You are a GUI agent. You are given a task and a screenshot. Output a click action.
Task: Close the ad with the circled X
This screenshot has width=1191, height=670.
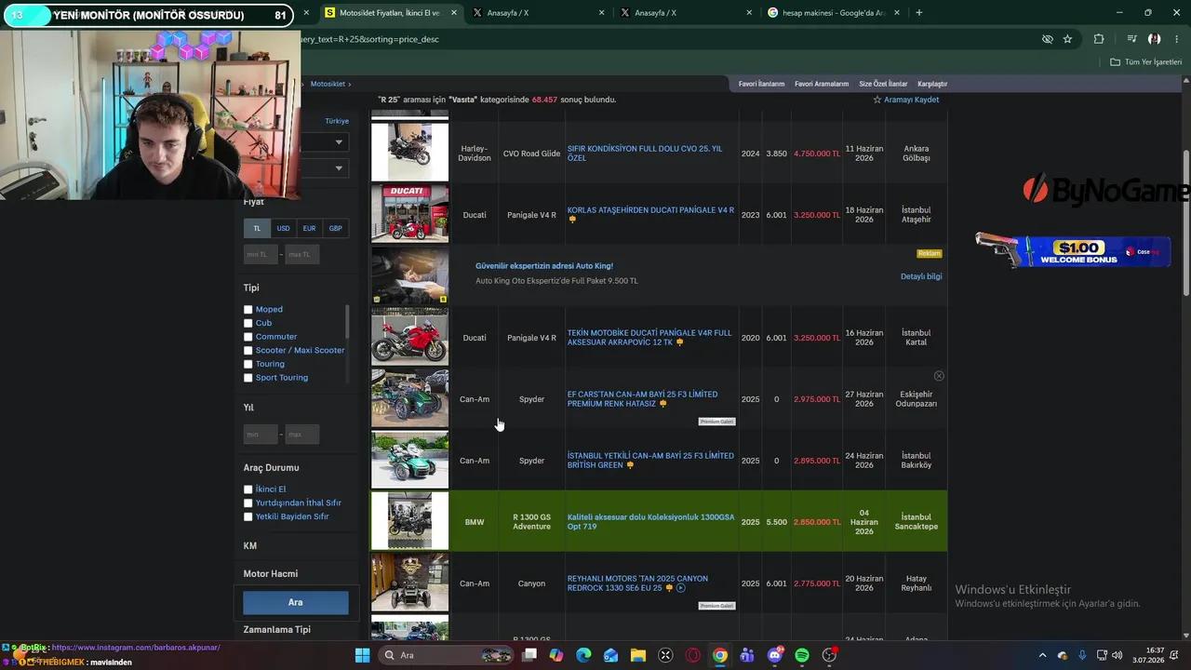click(x=939, y=376)
